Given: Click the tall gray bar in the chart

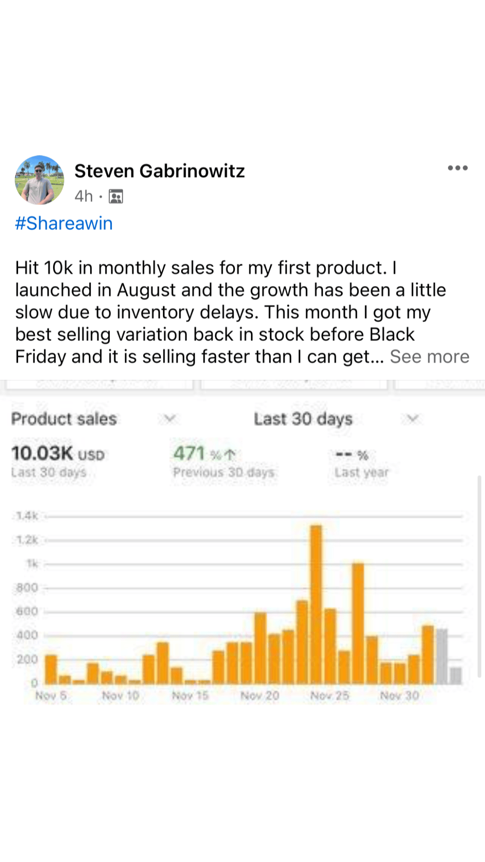Looking at the screenshot, I should pyautogui.click(x=442, y=656).
